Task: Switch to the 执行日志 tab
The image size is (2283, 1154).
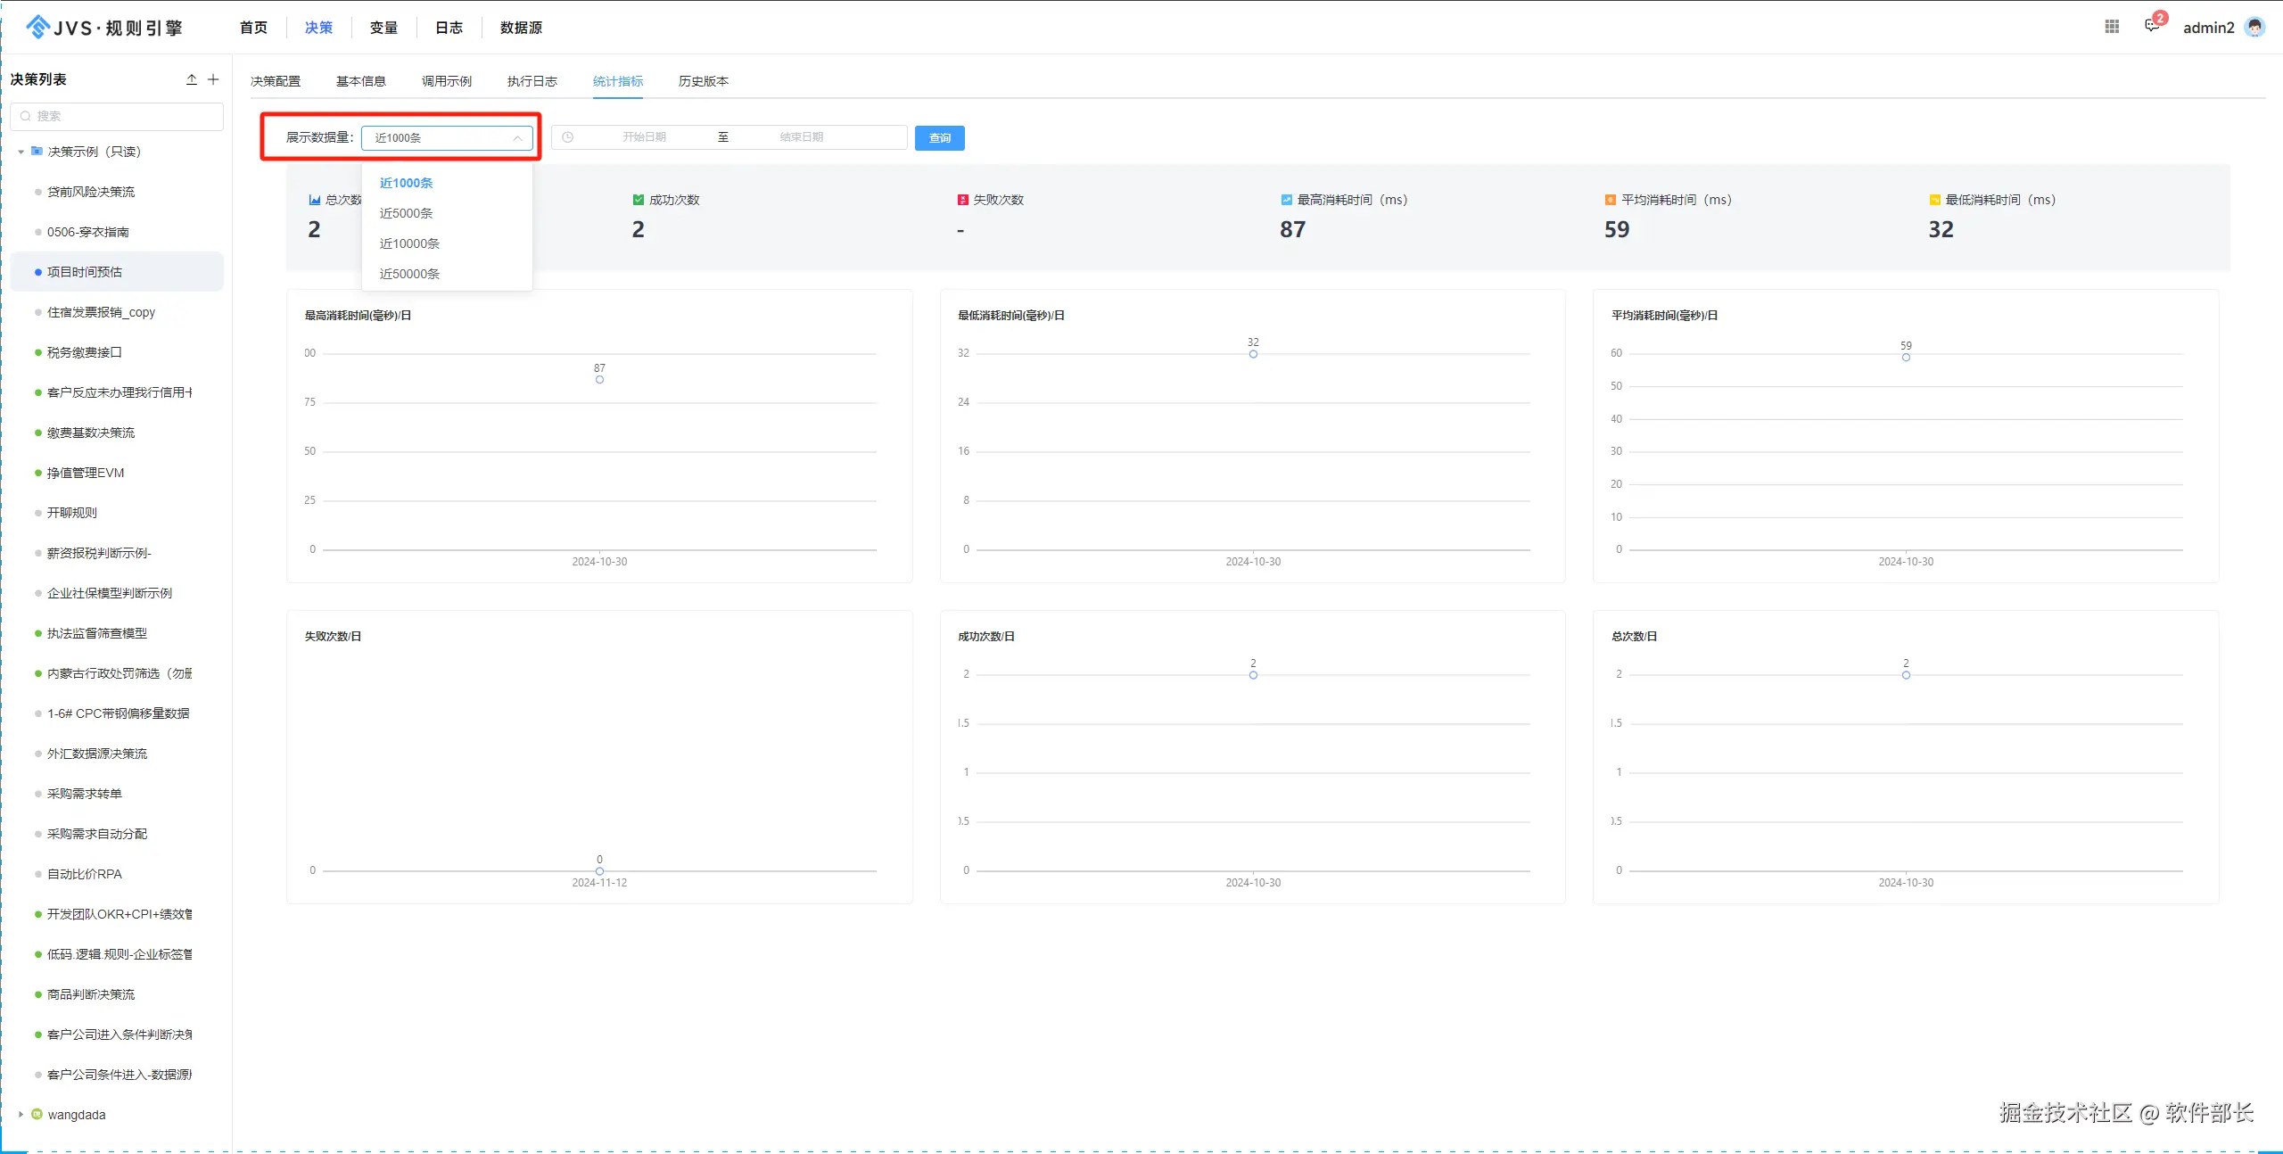Action: click(532, 81)
